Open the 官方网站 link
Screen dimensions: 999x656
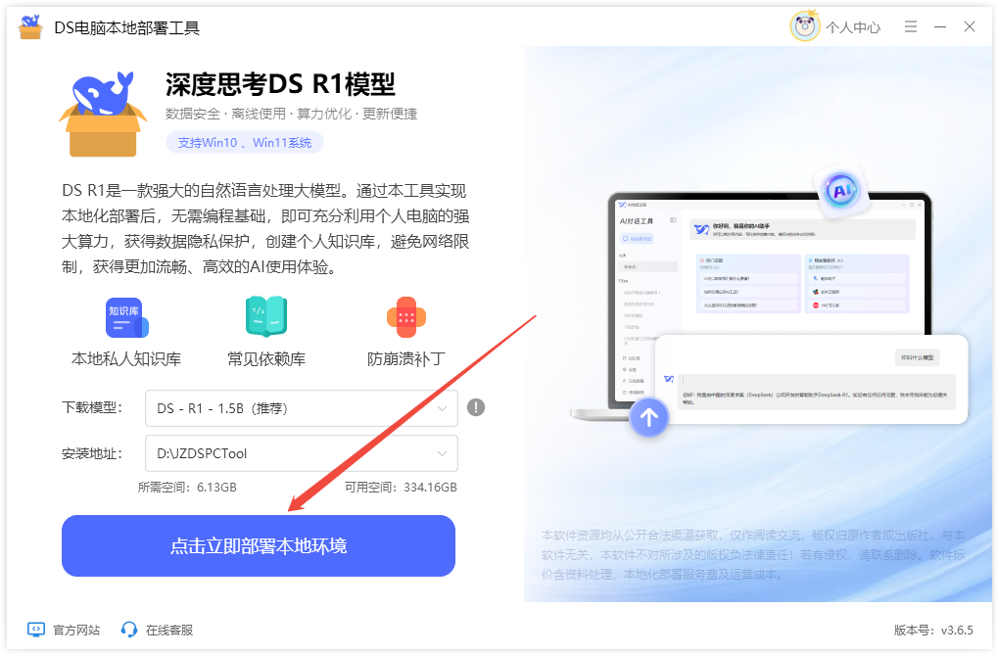coord(64,630)
